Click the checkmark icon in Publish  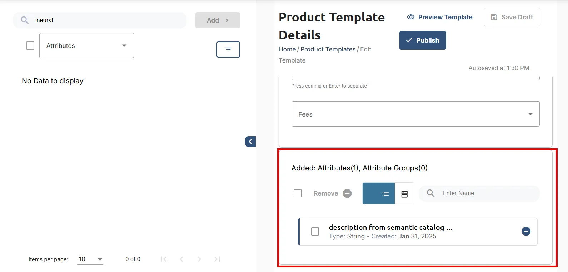tap(409, 40)
